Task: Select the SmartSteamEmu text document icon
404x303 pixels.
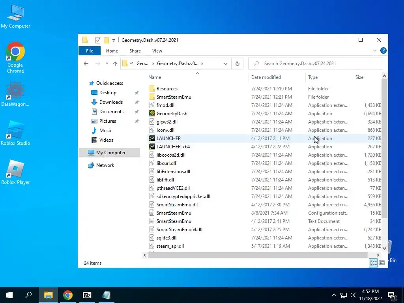Action: pyautogui.click(x=152, y=221)
